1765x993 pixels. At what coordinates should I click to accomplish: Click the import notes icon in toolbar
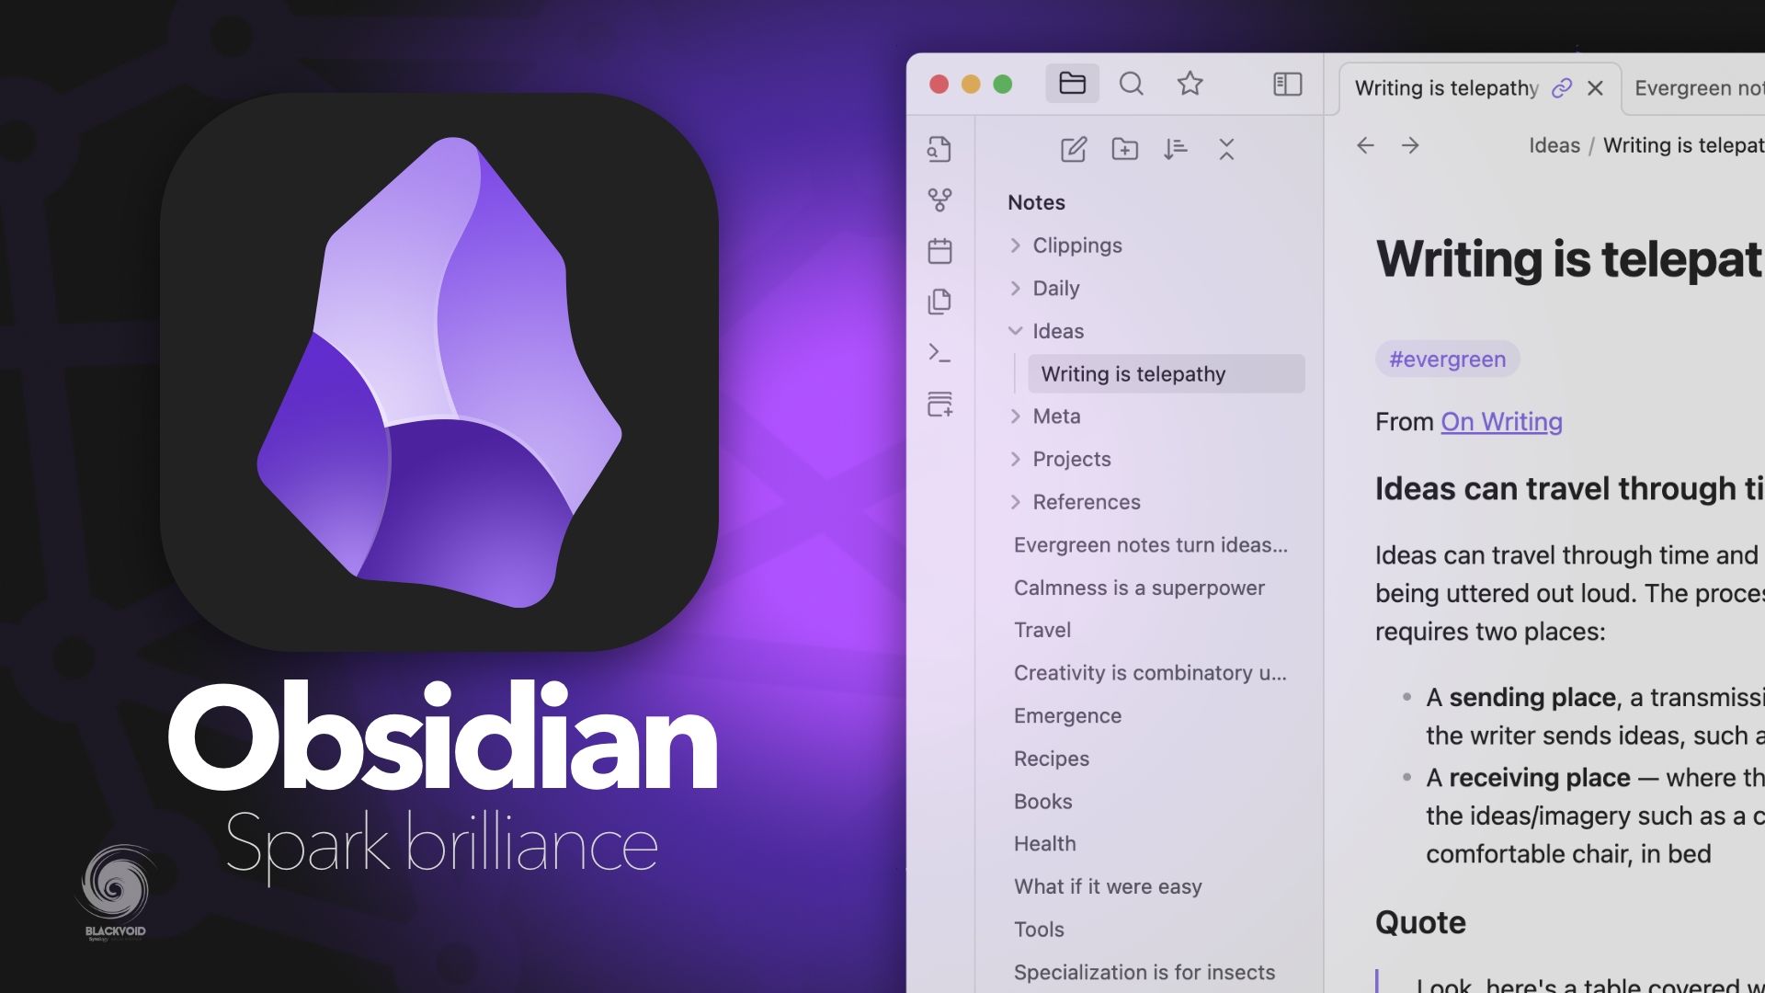point(939,405)
